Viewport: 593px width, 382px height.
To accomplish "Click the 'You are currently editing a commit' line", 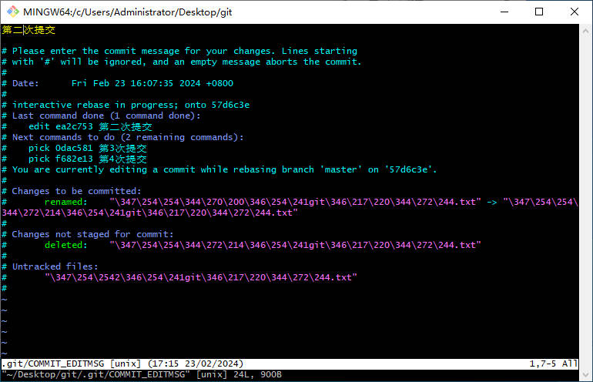I will 219,169.
